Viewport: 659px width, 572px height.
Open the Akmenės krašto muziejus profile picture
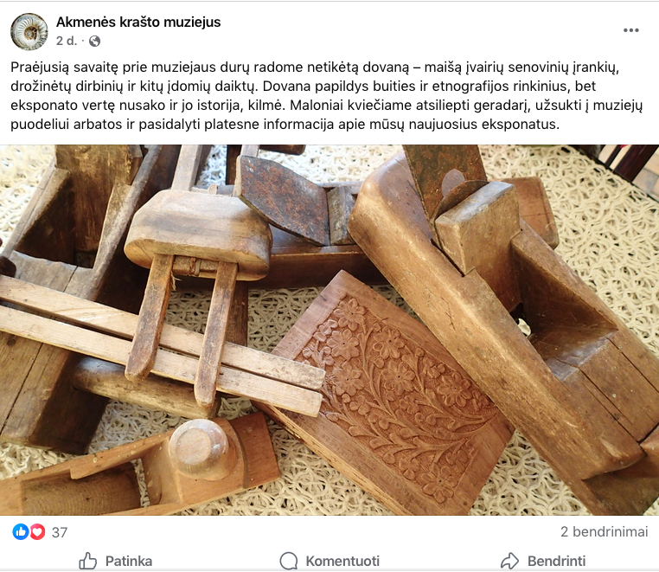coord(29,31)
